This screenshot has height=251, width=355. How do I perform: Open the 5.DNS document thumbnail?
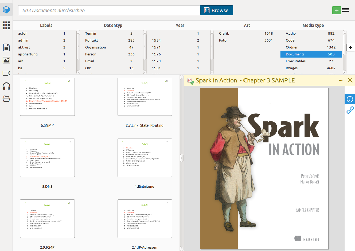[x=47, y=158]
